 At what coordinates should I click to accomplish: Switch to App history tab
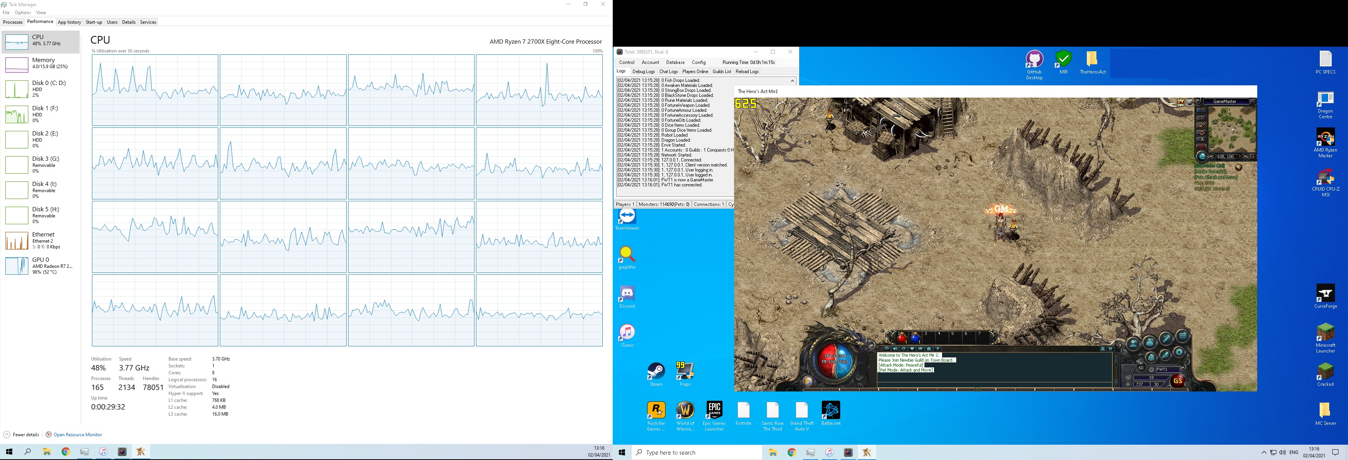tap(69, 22)
